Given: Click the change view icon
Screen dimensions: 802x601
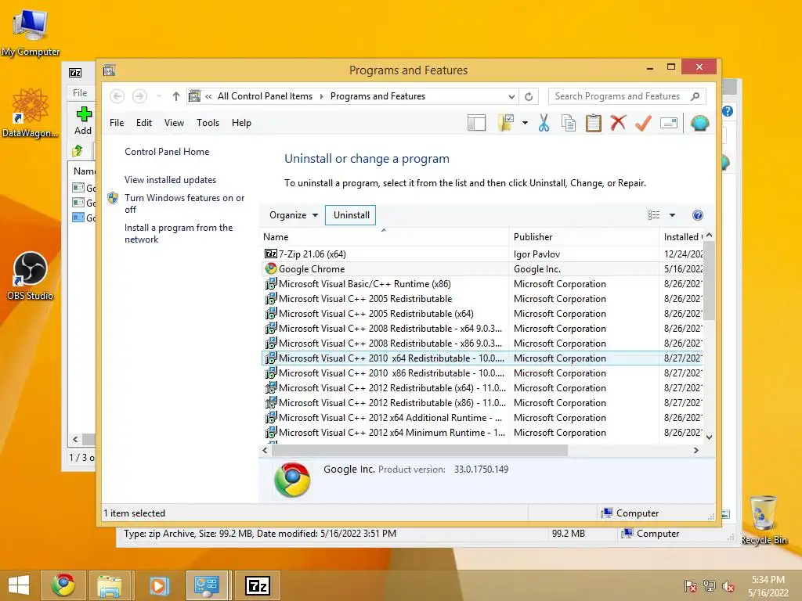Looking at the screenshot, I should pos(654,215).
